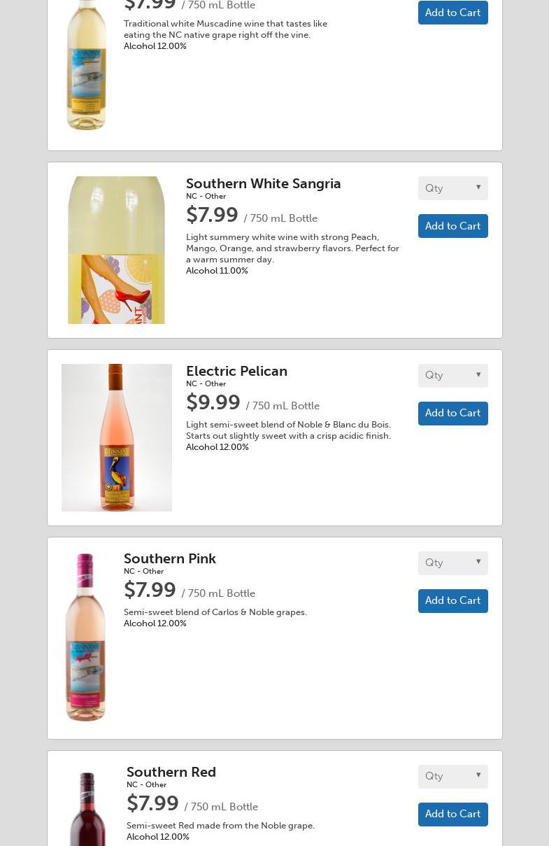Add Southern Pink to cart
This screenshot has height=846, width=549.
point(452,601)
